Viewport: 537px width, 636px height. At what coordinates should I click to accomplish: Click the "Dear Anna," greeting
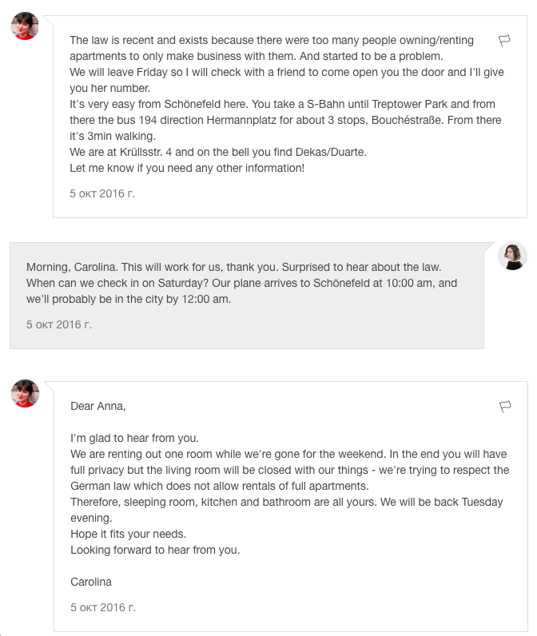click(98, 406)
